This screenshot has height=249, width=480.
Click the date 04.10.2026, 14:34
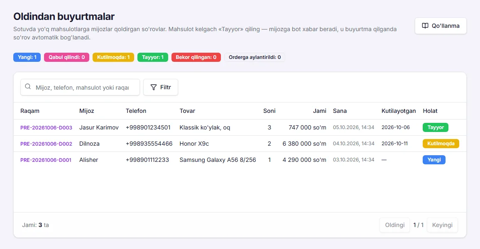(354, 144)
